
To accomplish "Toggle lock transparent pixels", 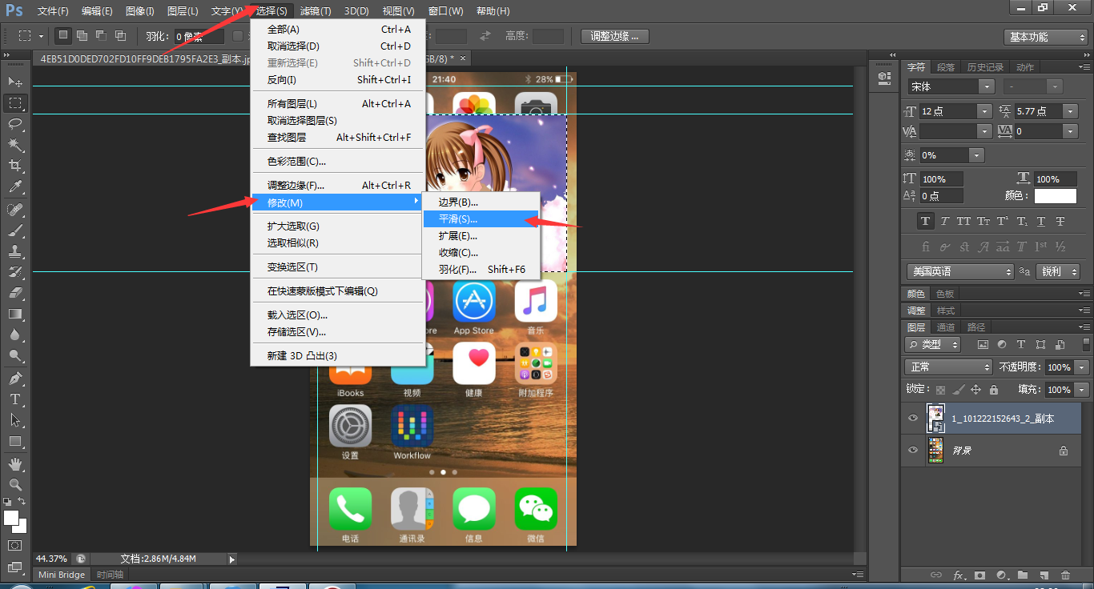I will click(940, 390).
